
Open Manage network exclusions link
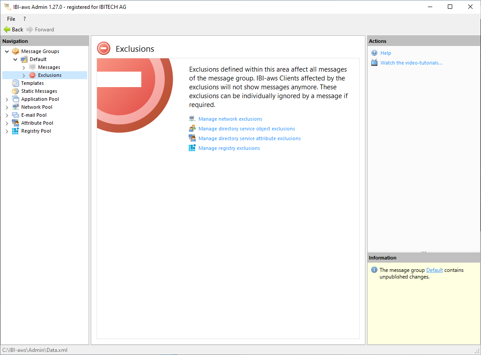click(230, 119)
